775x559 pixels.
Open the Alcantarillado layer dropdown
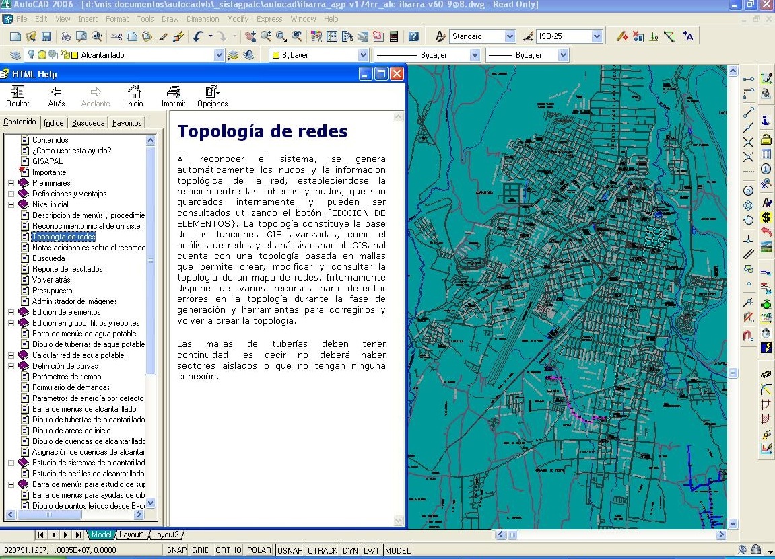[219, 55]
